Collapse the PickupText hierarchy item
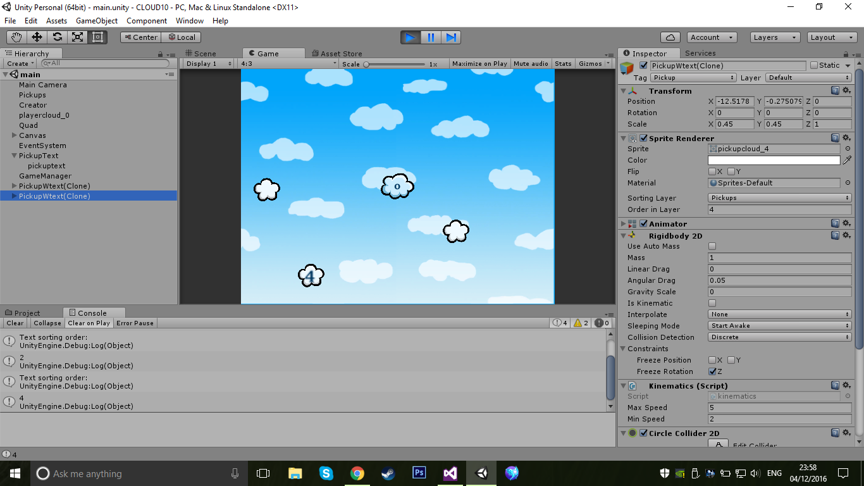 [x=15, y=156]
